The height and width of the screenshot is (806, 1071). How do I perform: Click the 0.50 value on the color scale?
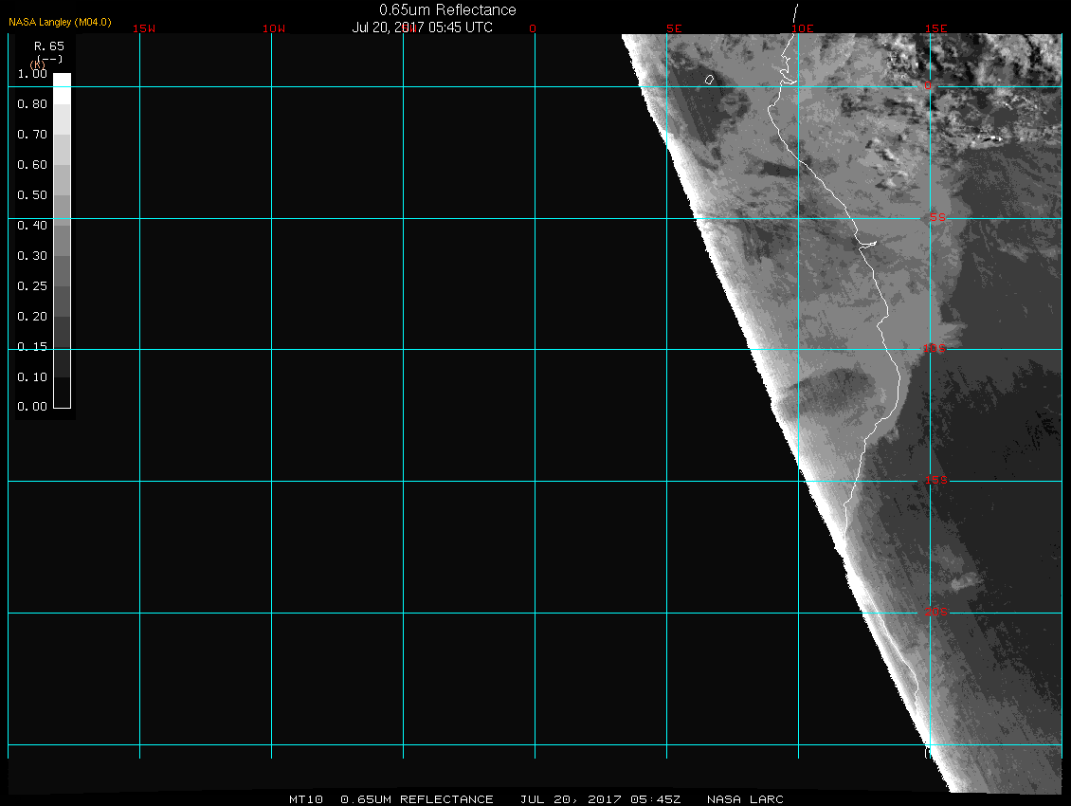click(32, 195)
